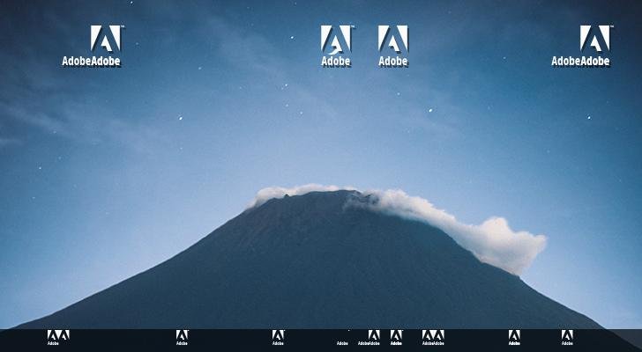Click the left of the two center Adobe desktop icons
The image size is (642, 352).
[x=336, y=39]
